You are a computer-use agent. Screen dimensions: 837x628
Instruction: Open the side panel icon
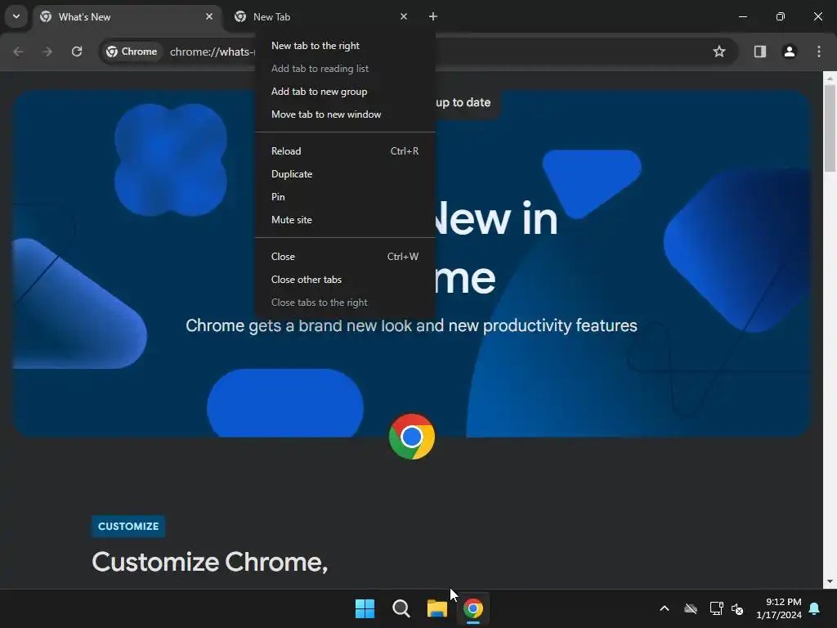point(760,52)
